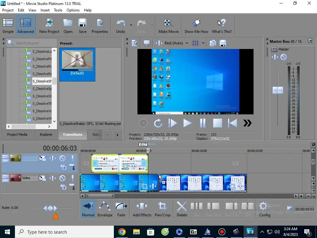Mute the Master bus

pyautogui.click(x=284, y=57)
